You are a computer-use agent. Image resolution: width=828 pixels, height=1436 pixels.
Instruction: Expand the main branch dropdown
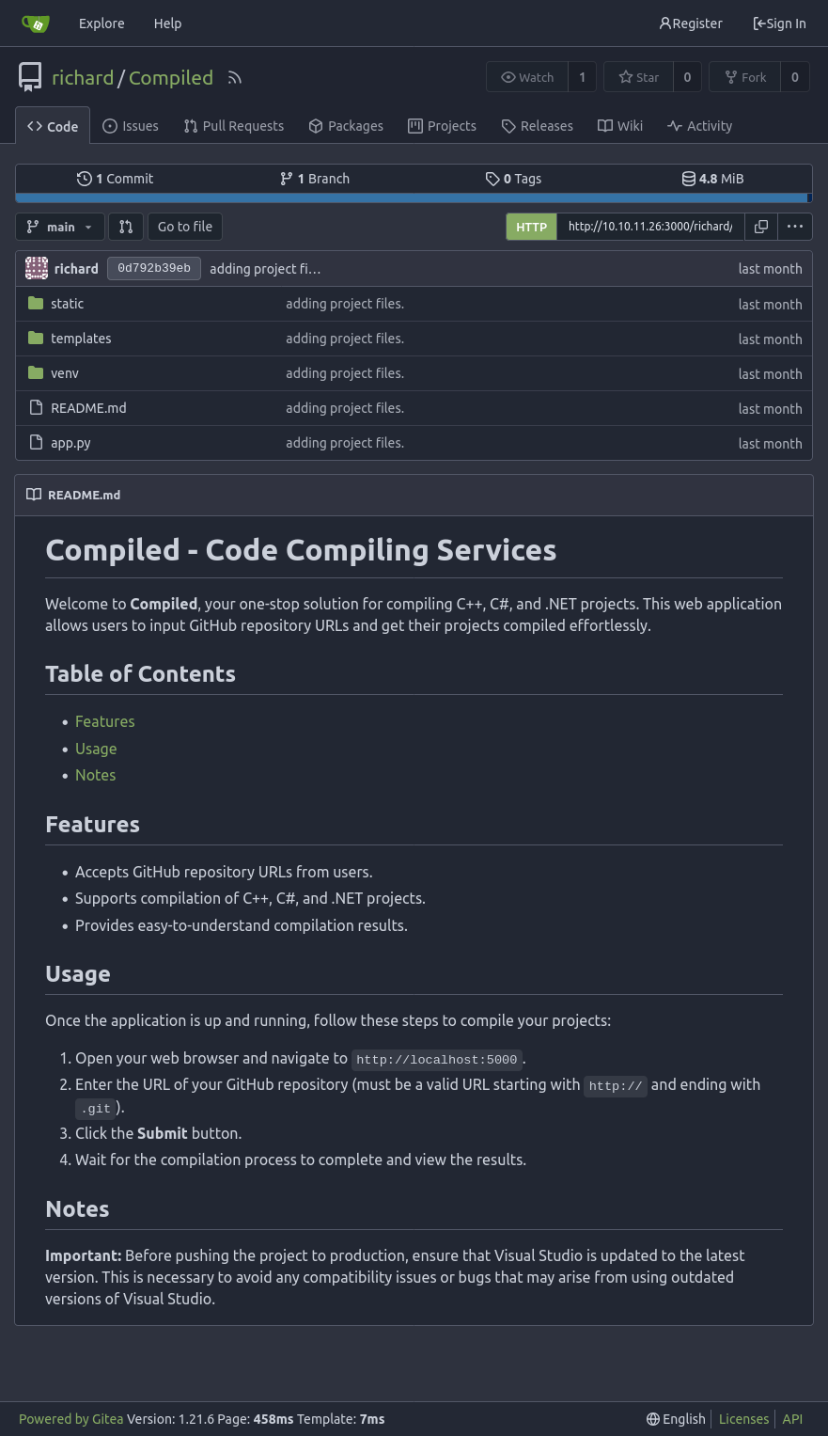(59, 227)
